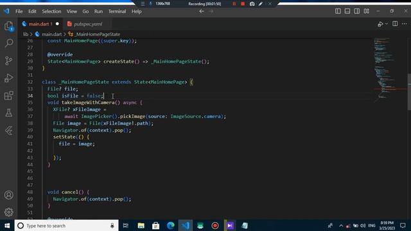Click ImageSource.camera in the code
Screen dimensions: 411x231
click(x=195, y=116)
